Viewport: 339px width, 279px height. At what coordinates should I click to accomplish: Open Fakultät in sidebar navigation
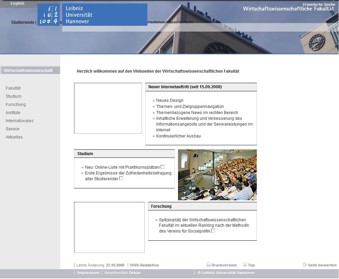(13, 88)
